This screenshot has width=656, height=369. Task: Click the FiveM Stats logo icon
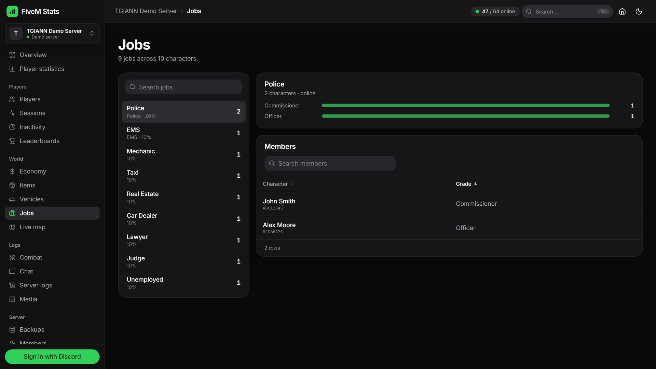(x=12, y=11)
